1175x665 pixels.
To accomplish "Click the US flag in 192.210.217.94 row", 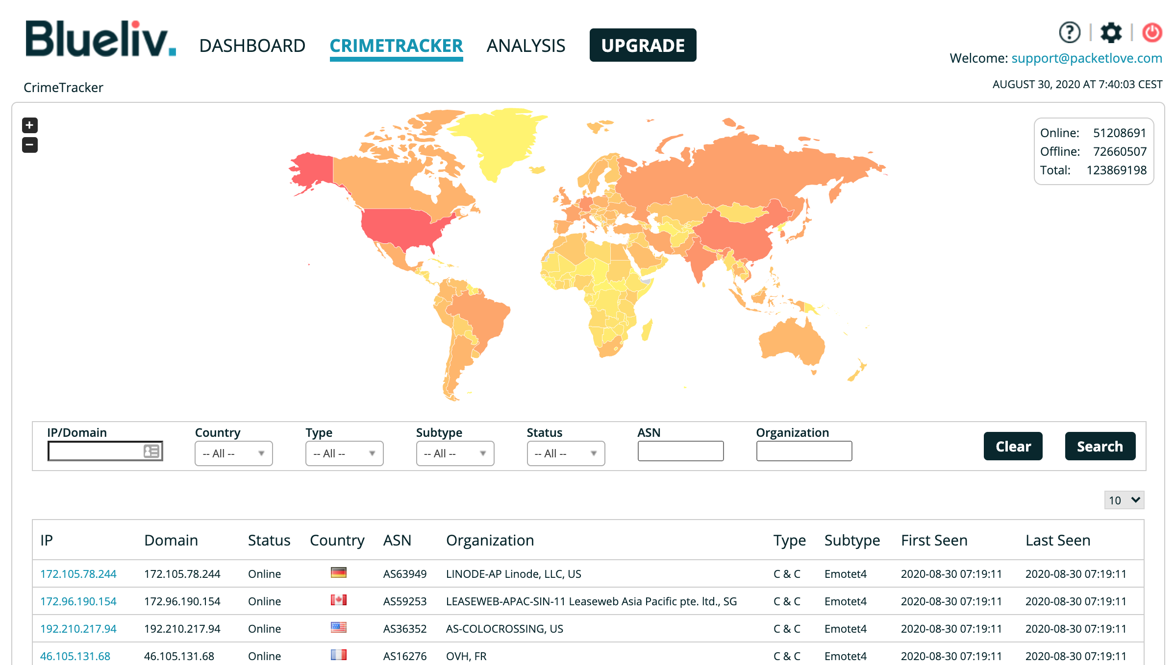I will (x=338, y=627).
